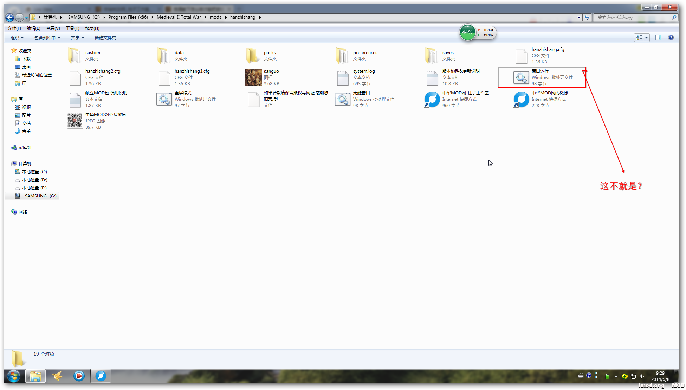
Task: Expand address bar history dropdown
Action: 579,17
